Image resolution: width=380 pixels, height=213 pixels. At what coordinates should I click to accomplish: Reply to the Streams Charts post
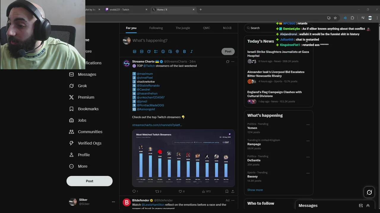pos(135,191)
